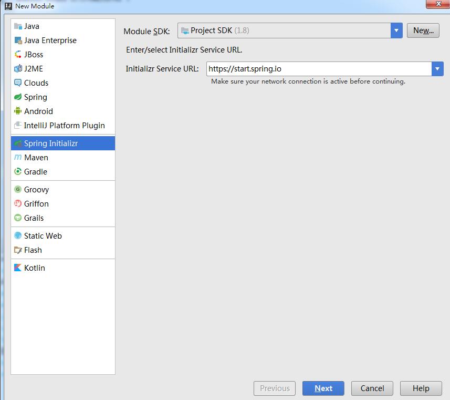Click the Next button
This screenshot has width=450, height=400.
click(x=323, y=388)
